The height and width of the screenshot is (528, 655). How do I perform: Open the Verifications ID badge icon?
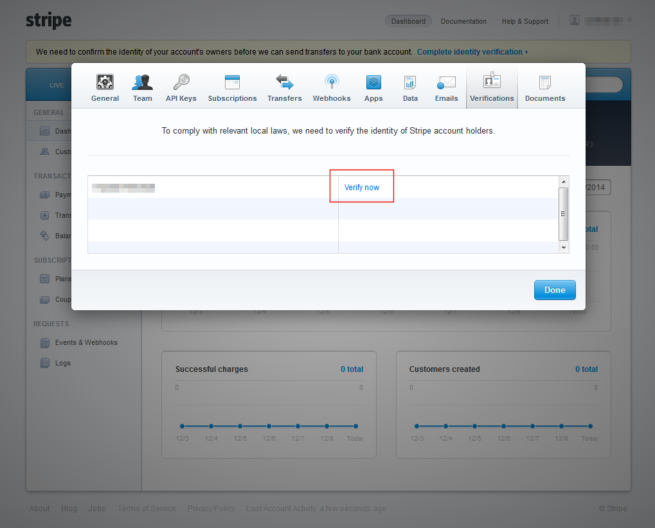tap(492, 80)
